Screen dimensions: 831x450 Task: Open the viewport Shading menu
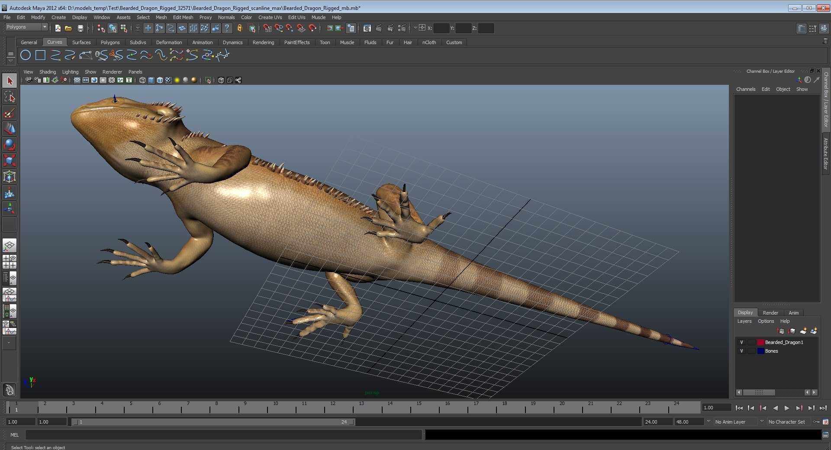pos(48,72)
